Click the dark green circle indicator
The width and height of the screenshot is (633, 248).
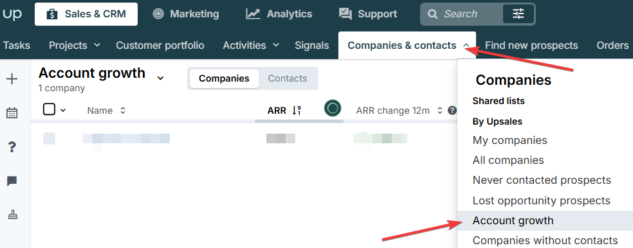click(x=333, y=108)
